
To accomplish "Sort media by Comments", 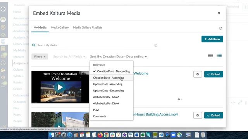I will (x=111, y=116).
